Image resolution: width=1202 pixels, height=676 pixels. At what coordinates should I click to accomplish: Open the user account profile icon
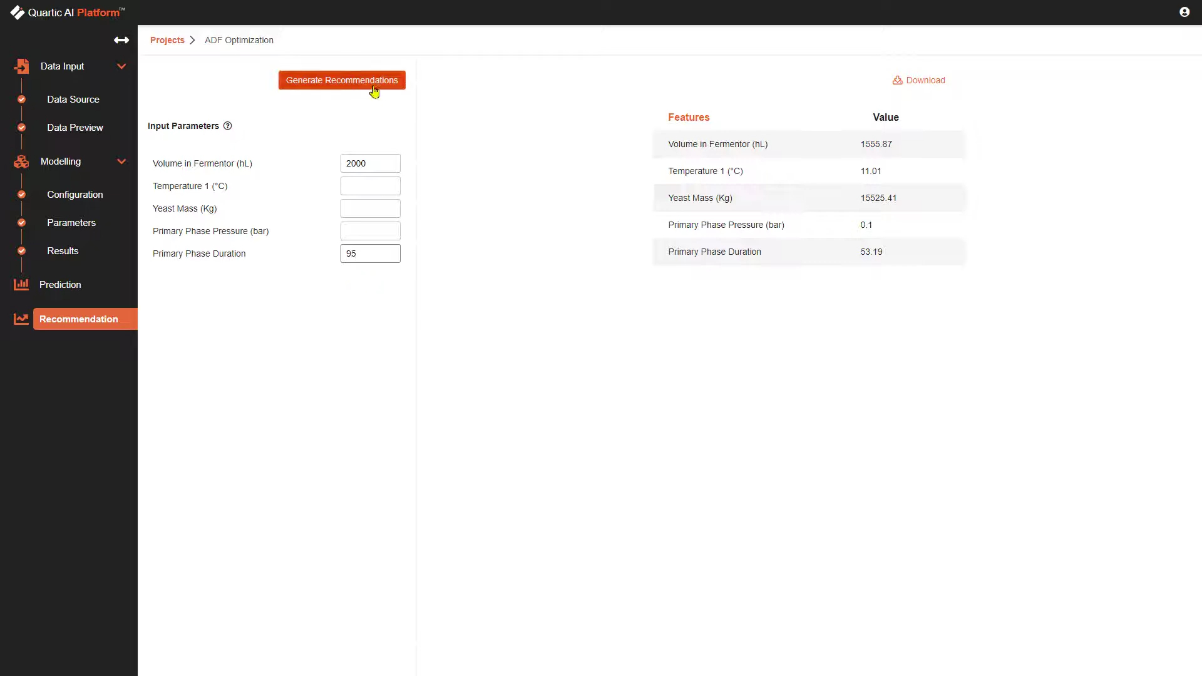click(x=1184, y=13)
